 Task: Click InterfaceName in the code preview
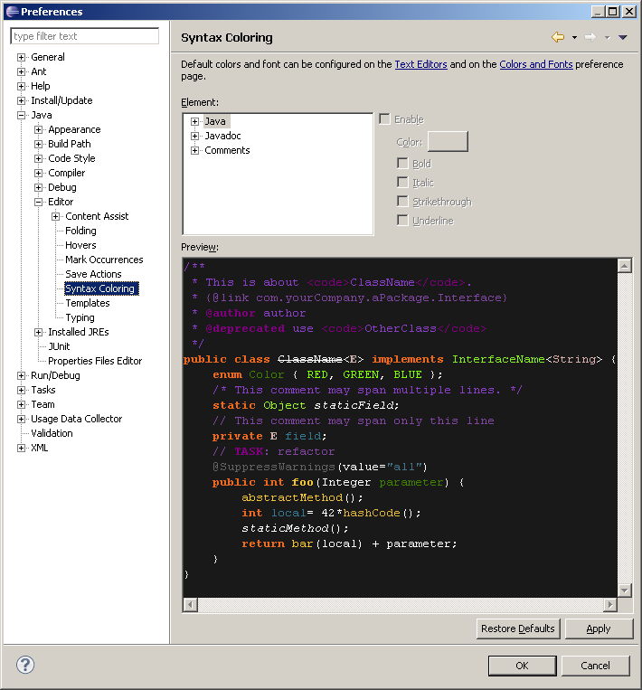[498, 359]
